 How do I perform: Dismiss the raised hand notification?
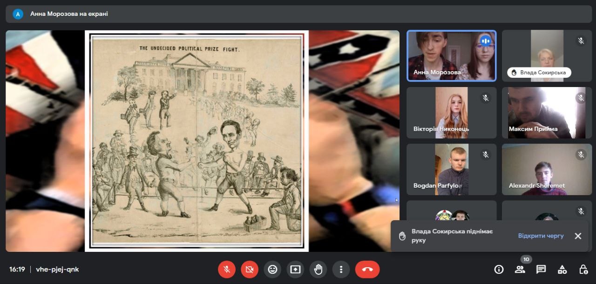578,236
